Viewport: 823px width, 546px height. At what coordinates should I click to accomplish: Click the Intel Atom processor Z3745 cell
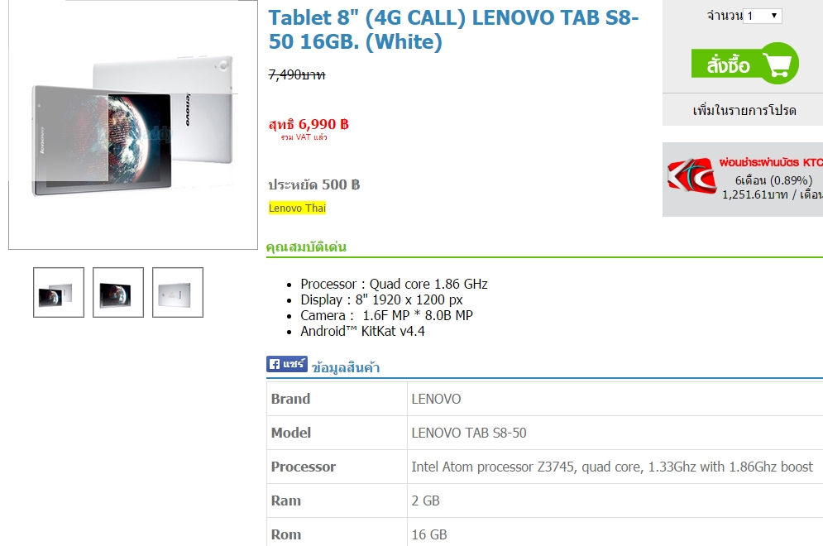611,467
